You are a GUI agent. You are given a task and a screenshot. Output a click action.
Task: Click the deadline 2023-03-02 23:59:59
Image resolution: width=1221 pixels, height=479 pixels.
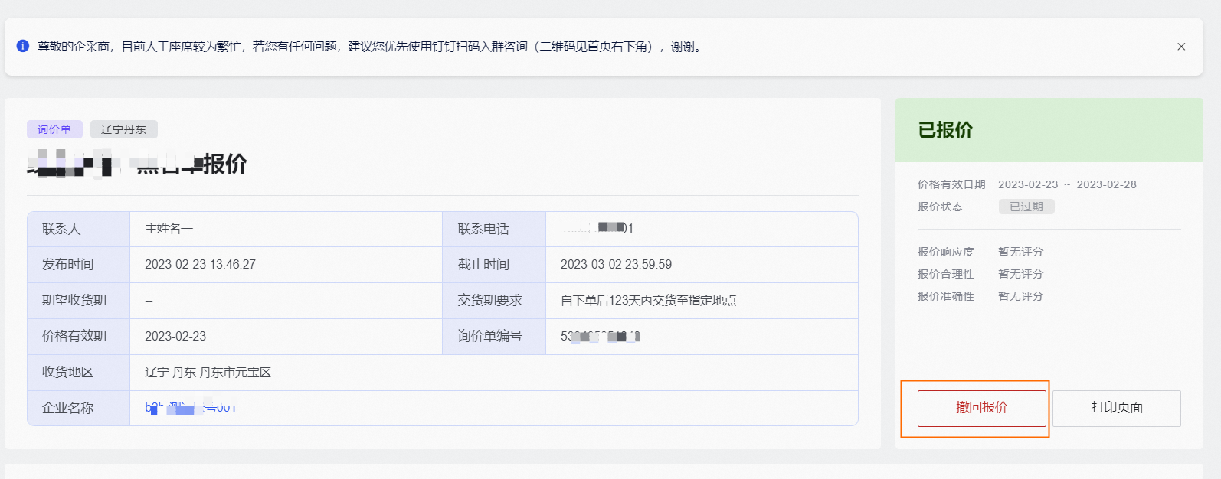616,264
